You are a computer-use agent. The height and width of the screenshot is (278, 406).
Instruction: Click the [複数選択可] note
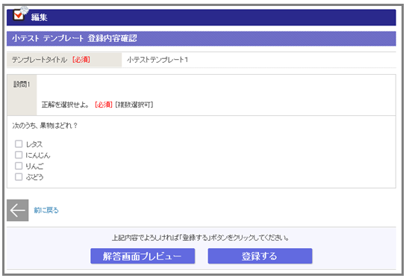[x=134, y=105]
